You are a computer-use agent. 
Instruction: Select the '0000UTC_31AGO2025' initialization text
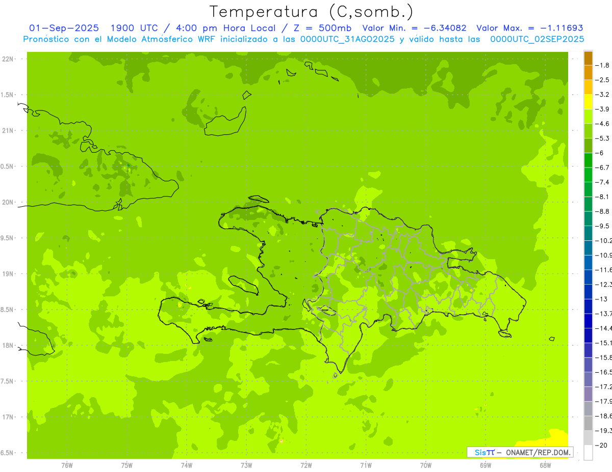tap(347, 39)
